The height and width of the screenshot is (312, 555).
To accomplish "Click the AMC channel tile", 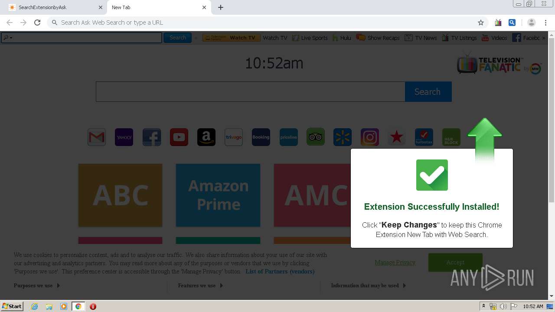I will tap(313, 195).
